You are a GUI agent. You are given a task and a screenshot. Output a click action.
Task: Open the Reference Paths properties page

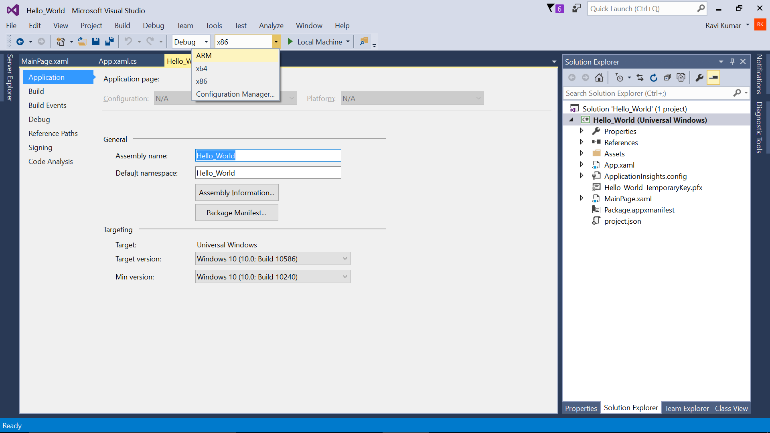pyautogui.click(x=53, y=134)
